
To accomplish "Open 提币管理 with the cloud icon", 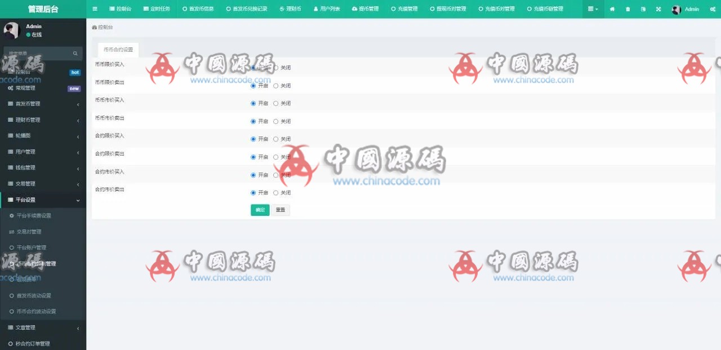I will pyautogui.click(x=365, y=9).
